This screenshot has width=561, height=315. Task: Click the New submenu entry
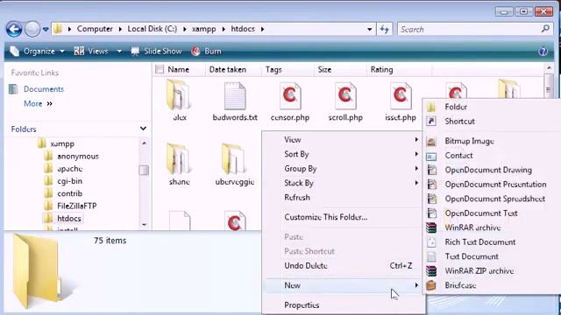point(344,285)
